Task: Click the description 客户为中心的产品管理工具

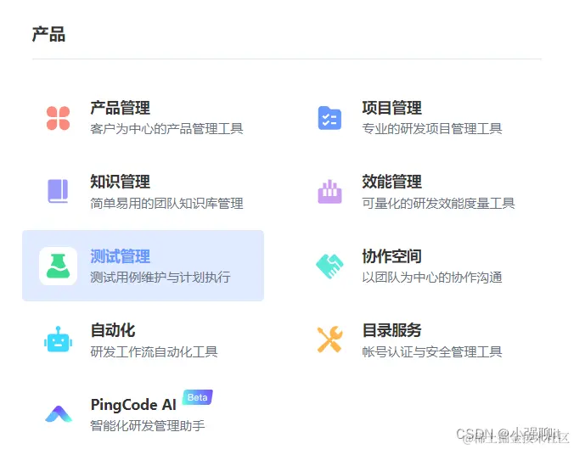Action: click(166, 129)
